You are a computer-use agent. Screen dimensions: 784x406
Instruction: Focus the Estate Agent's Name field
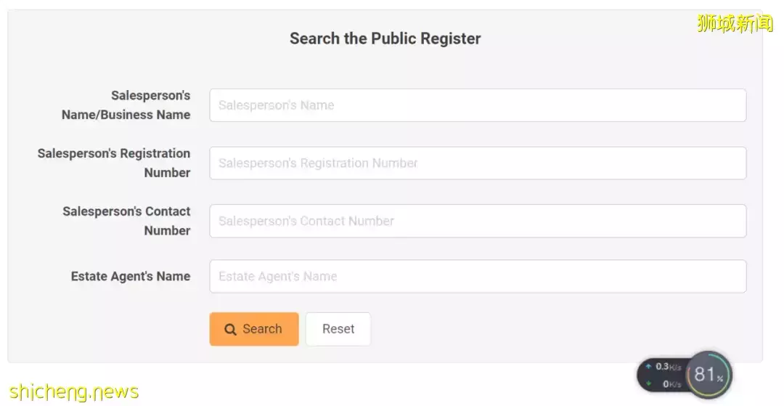[478, 277]
